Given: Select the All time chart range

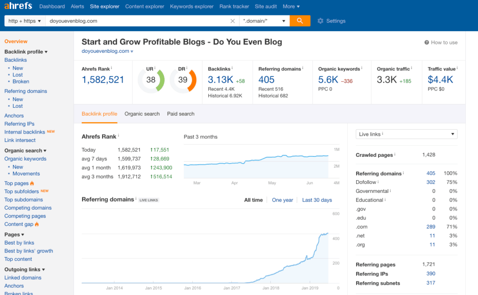Looking at the screenshot, I should (x=253, y=200).
